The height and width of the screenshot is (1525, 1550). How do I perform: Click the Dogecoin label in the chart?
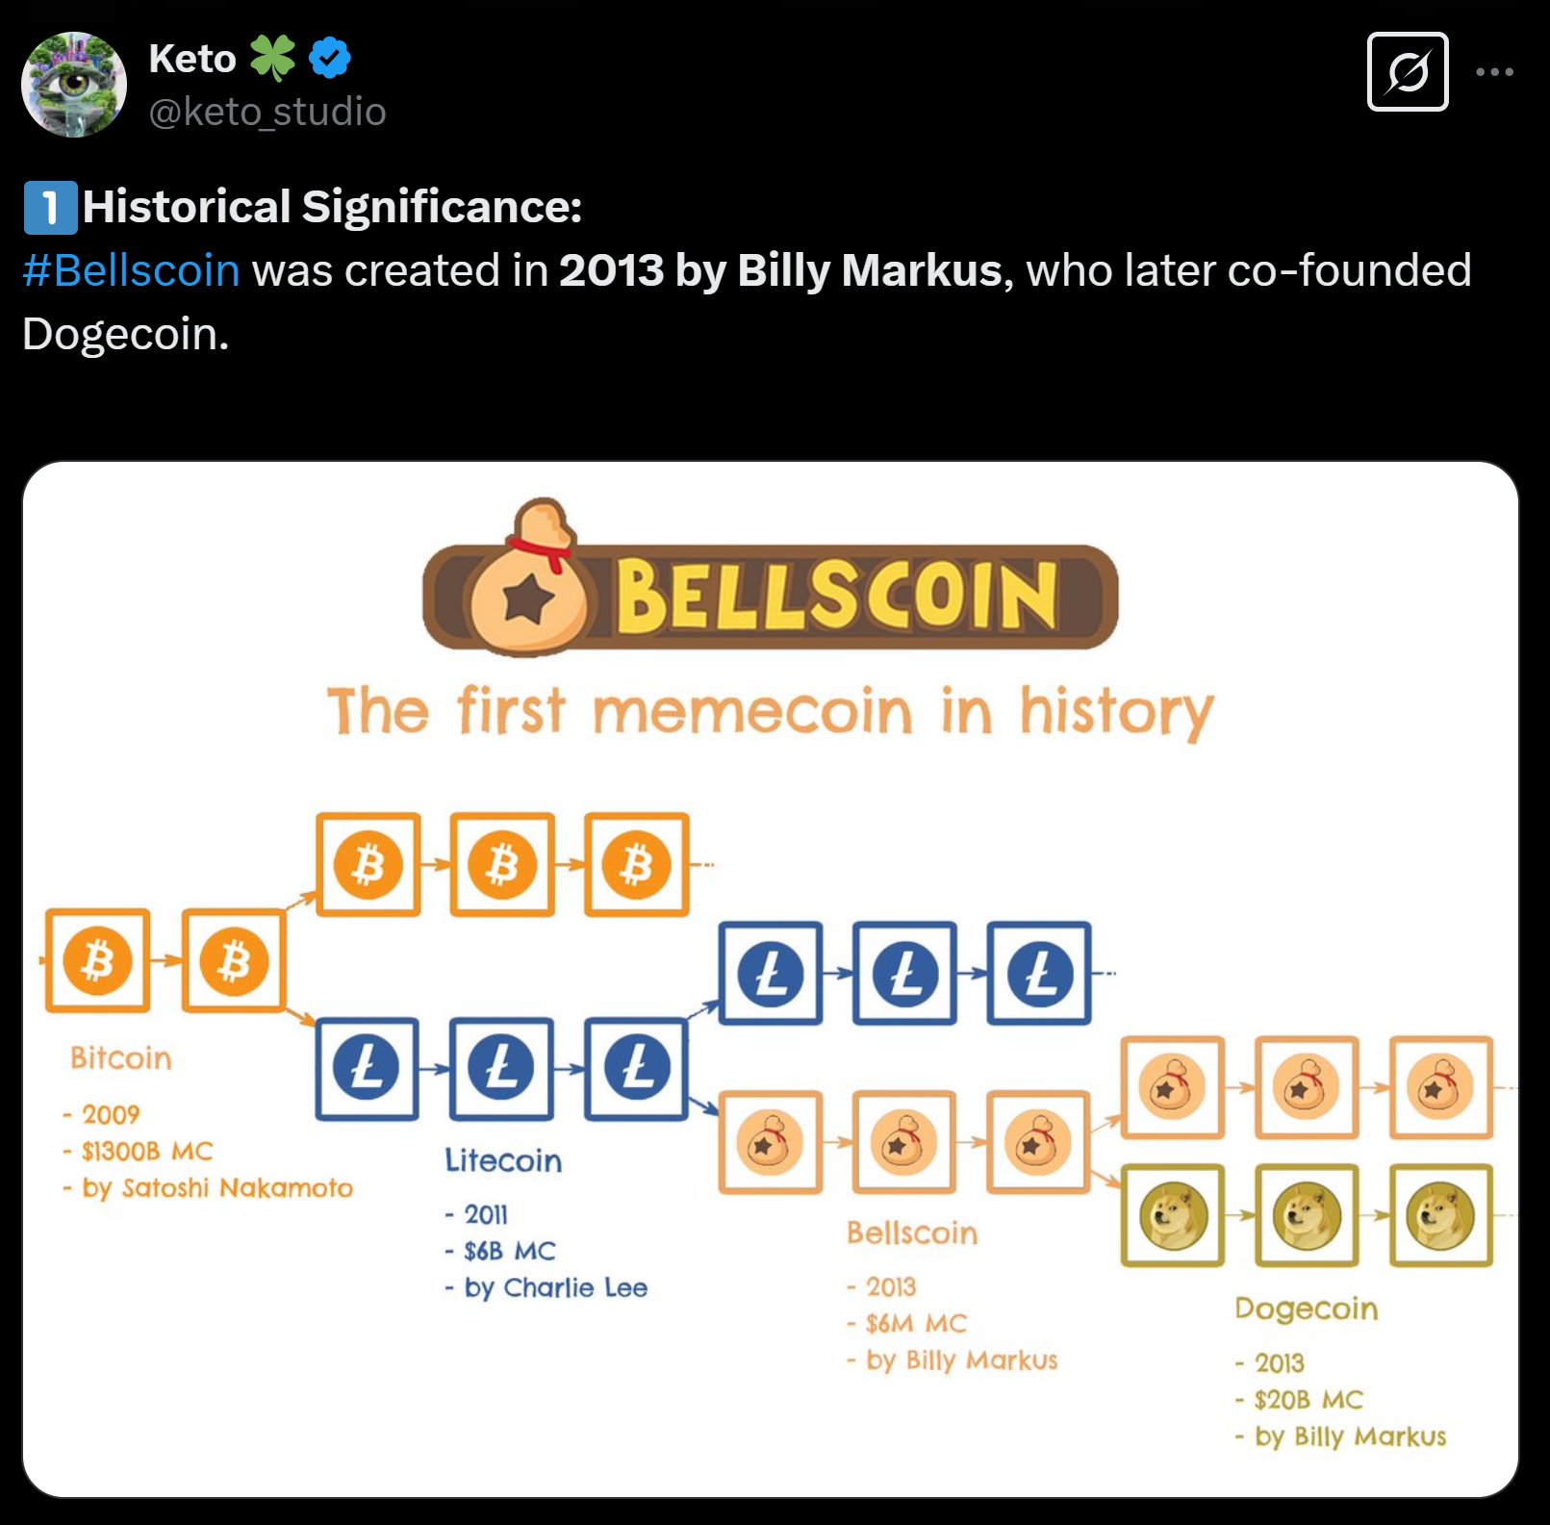[x=1307, y=1309]
